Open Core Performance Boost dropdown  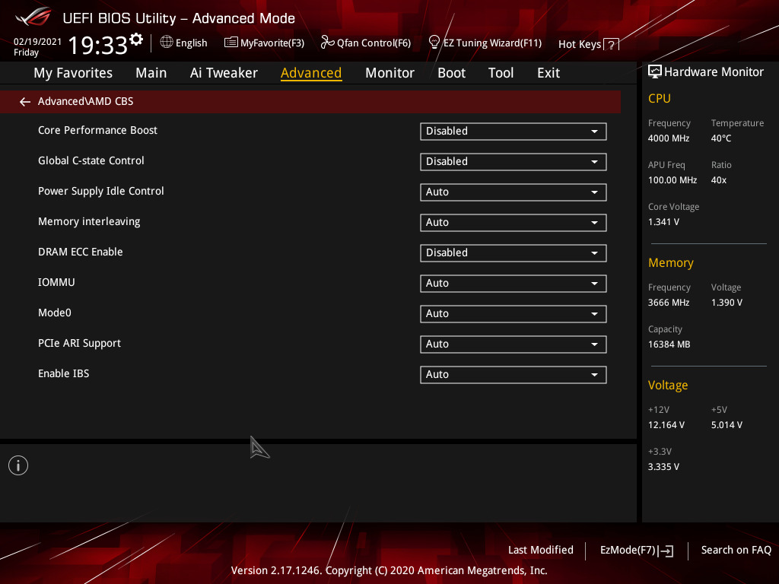tap(514, 132)
